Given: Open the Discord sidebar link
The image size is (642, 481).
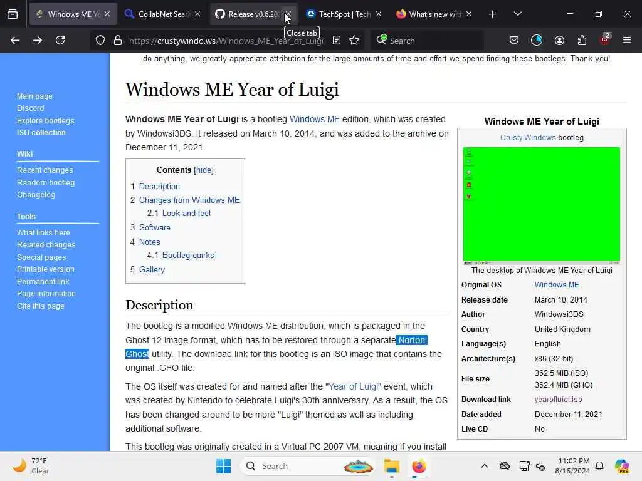Looking at the screenshot, I should point(30,108).
